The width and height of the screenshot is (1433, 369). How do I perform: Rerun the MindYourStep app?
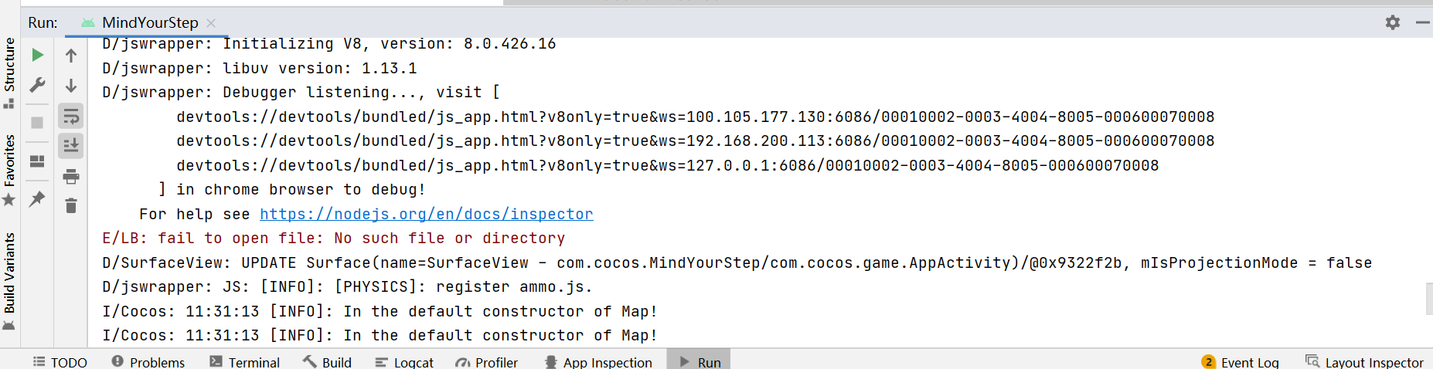click(x=37, y=55)
